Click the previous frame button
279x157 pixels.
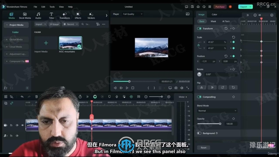click(x=115, y=88)
